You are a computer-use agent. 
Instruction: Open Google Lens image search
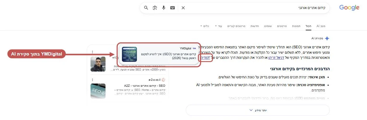tap(155, 8)
